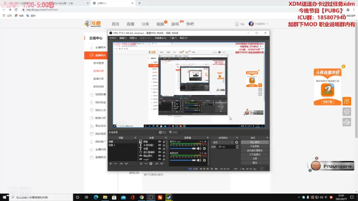Open settings gear for first mixer channel
Image resolution: width=358 pixels, height=201 pixels.
click(205, 149)
